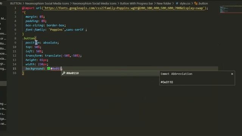Open the .button symbol breadcrumb
Screen dimensions: 242x136
(203, 3)
